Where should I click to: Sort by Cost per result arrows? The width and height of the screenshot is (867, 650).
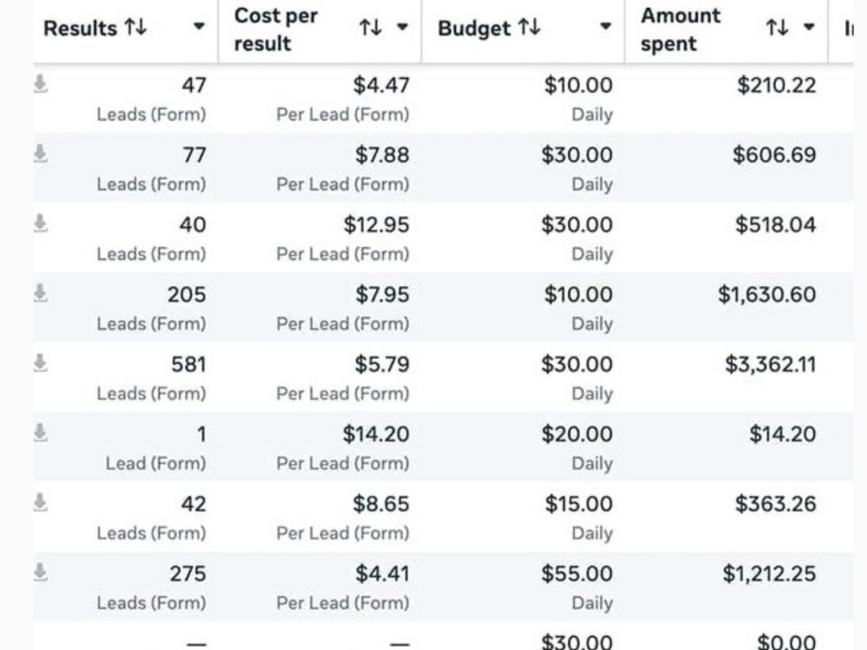[370, 27]
